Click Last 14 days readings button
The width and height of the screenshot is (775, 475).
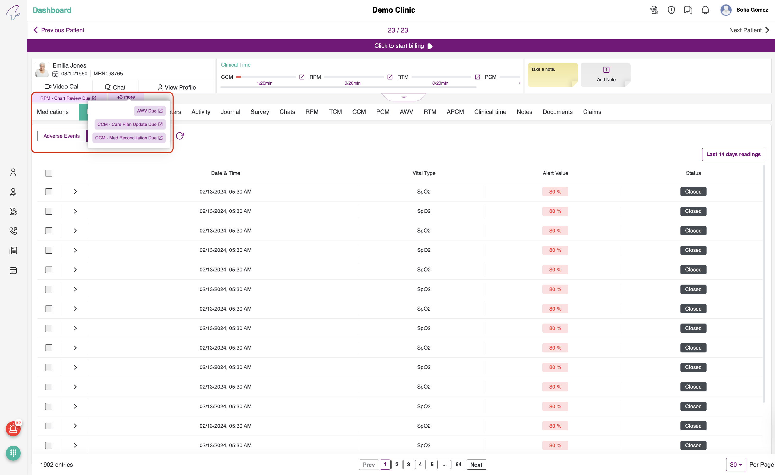[733, 154]
